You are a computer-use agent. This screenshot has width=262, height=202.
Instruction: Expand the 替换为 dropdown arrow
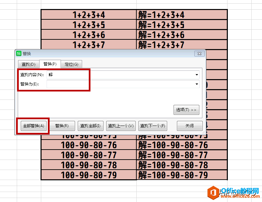point(197,84)
